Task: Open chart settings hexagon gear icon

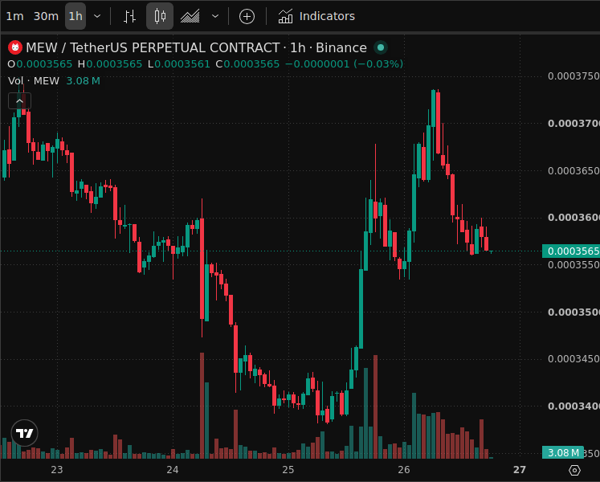Action: pyautogui.click(x=575, y=470)
